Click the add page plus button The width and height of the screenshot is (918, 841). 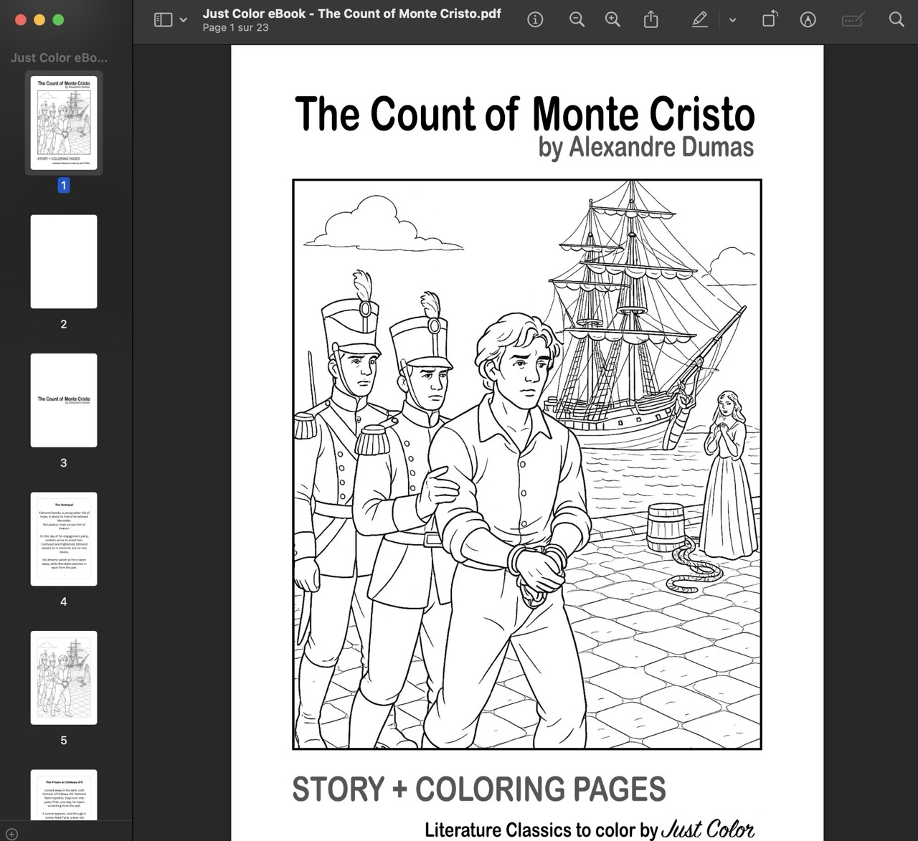click(x=11, y=834)
